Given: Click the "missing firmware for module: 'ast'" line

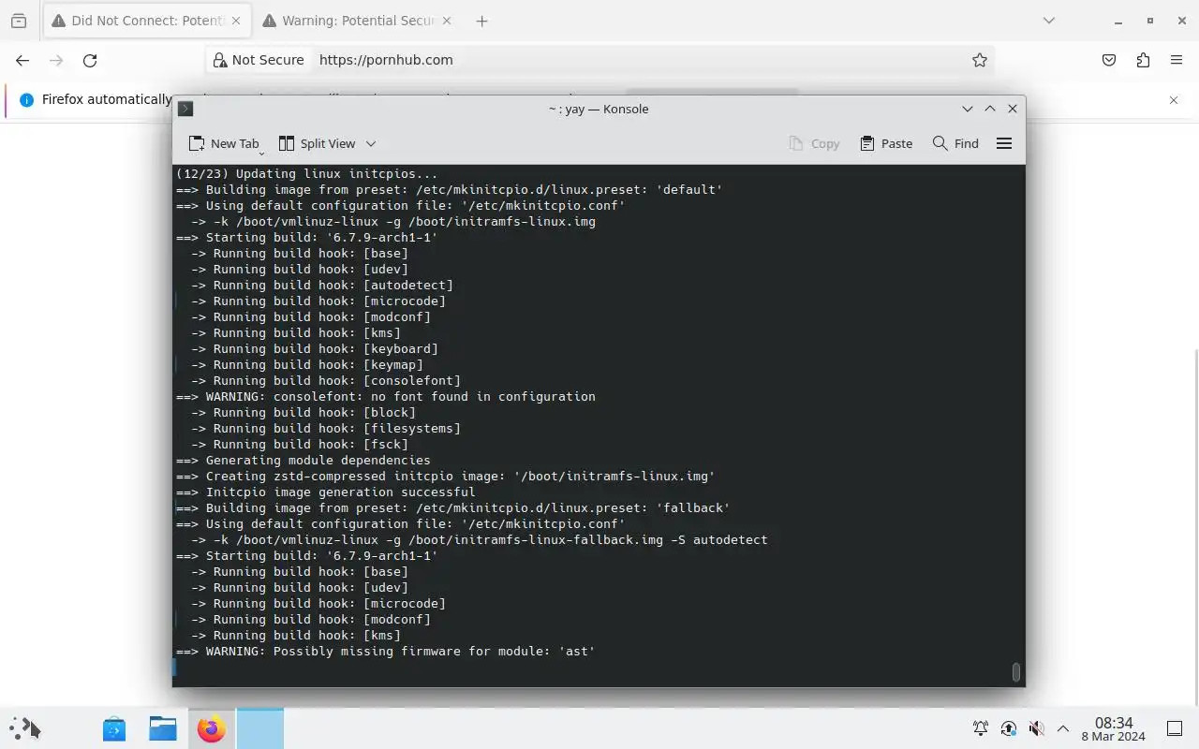Looking at the screenshot, I should [386, 651].
